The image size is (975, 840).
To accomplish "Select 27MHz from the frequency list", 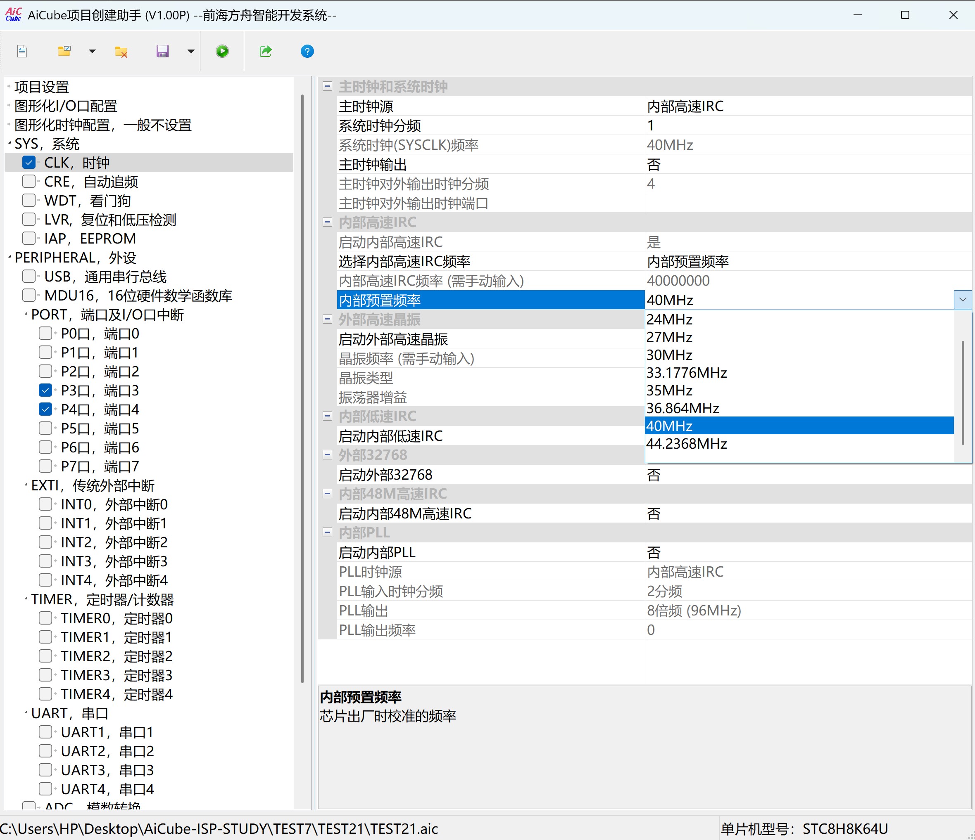I will (799, 338).
